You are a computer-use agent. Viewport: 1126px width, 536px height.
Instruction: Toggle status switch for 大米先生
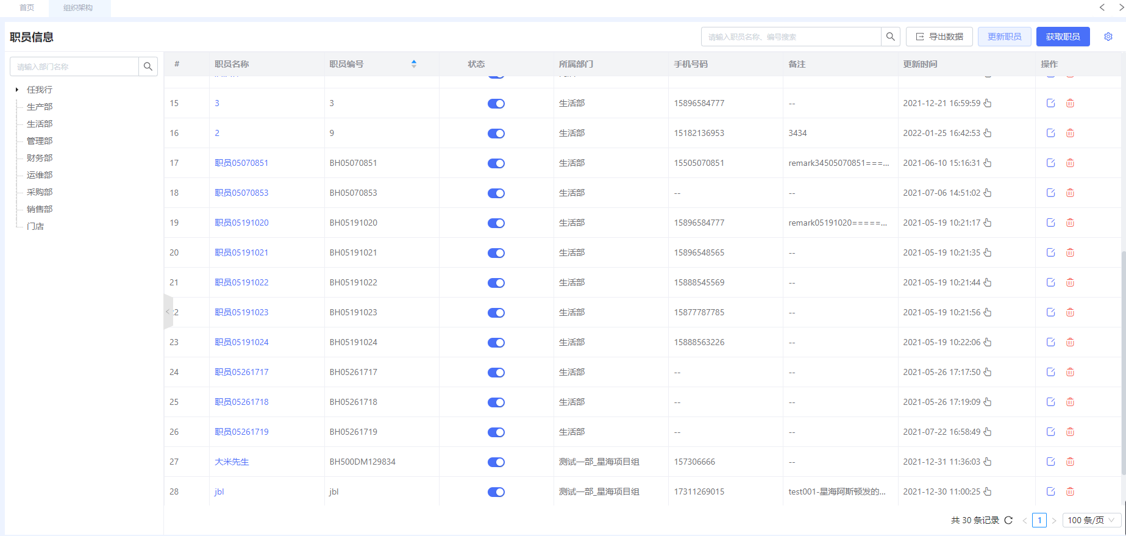coord(496,462)
